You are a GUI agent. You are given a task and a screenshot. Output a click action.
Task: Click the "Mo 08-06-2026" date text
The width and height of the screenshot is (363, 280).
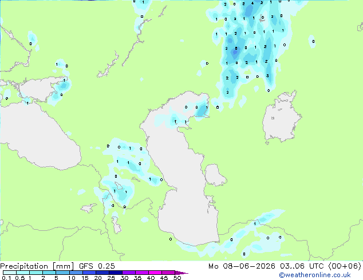(x=242, y=266)
